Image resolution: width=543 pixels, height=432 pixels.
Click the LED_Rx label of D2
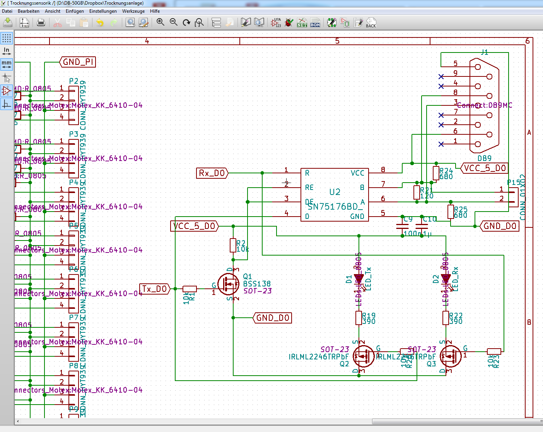455,279
